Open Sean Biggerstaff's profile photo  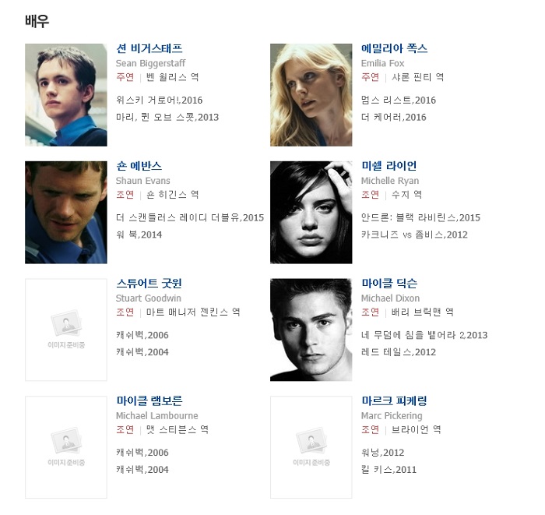(66, 95)
